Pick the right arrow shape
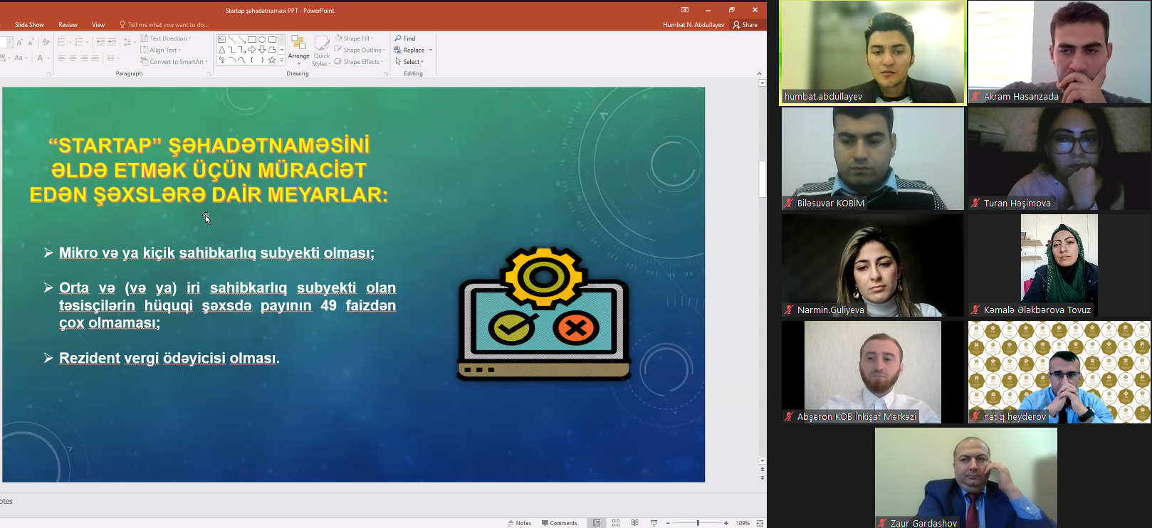Screen dimensions: 1152x528 (251, 50)
